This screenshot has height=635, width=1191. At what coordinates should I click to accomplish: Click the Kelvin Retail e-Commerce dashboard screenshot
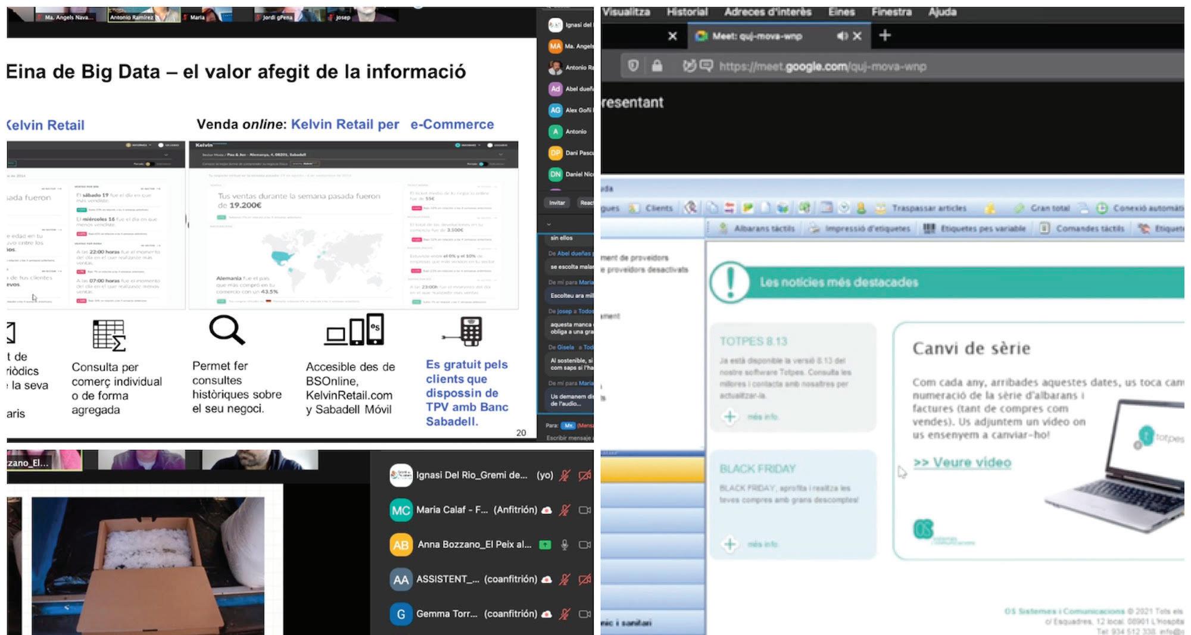coord(354,225)
